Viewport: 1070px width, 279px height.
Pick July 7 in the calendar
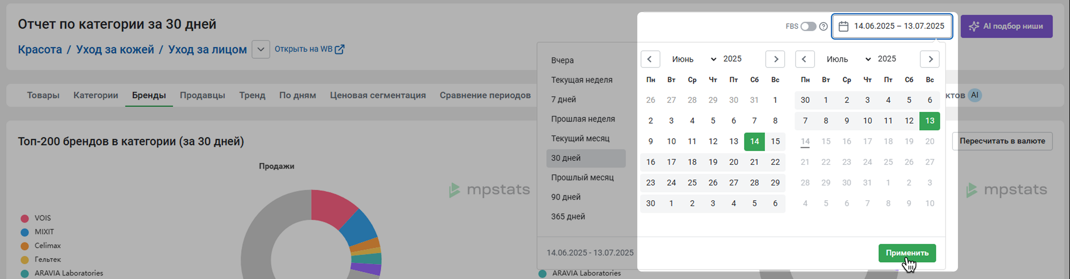pyautogui.click(x=805, y=121)
